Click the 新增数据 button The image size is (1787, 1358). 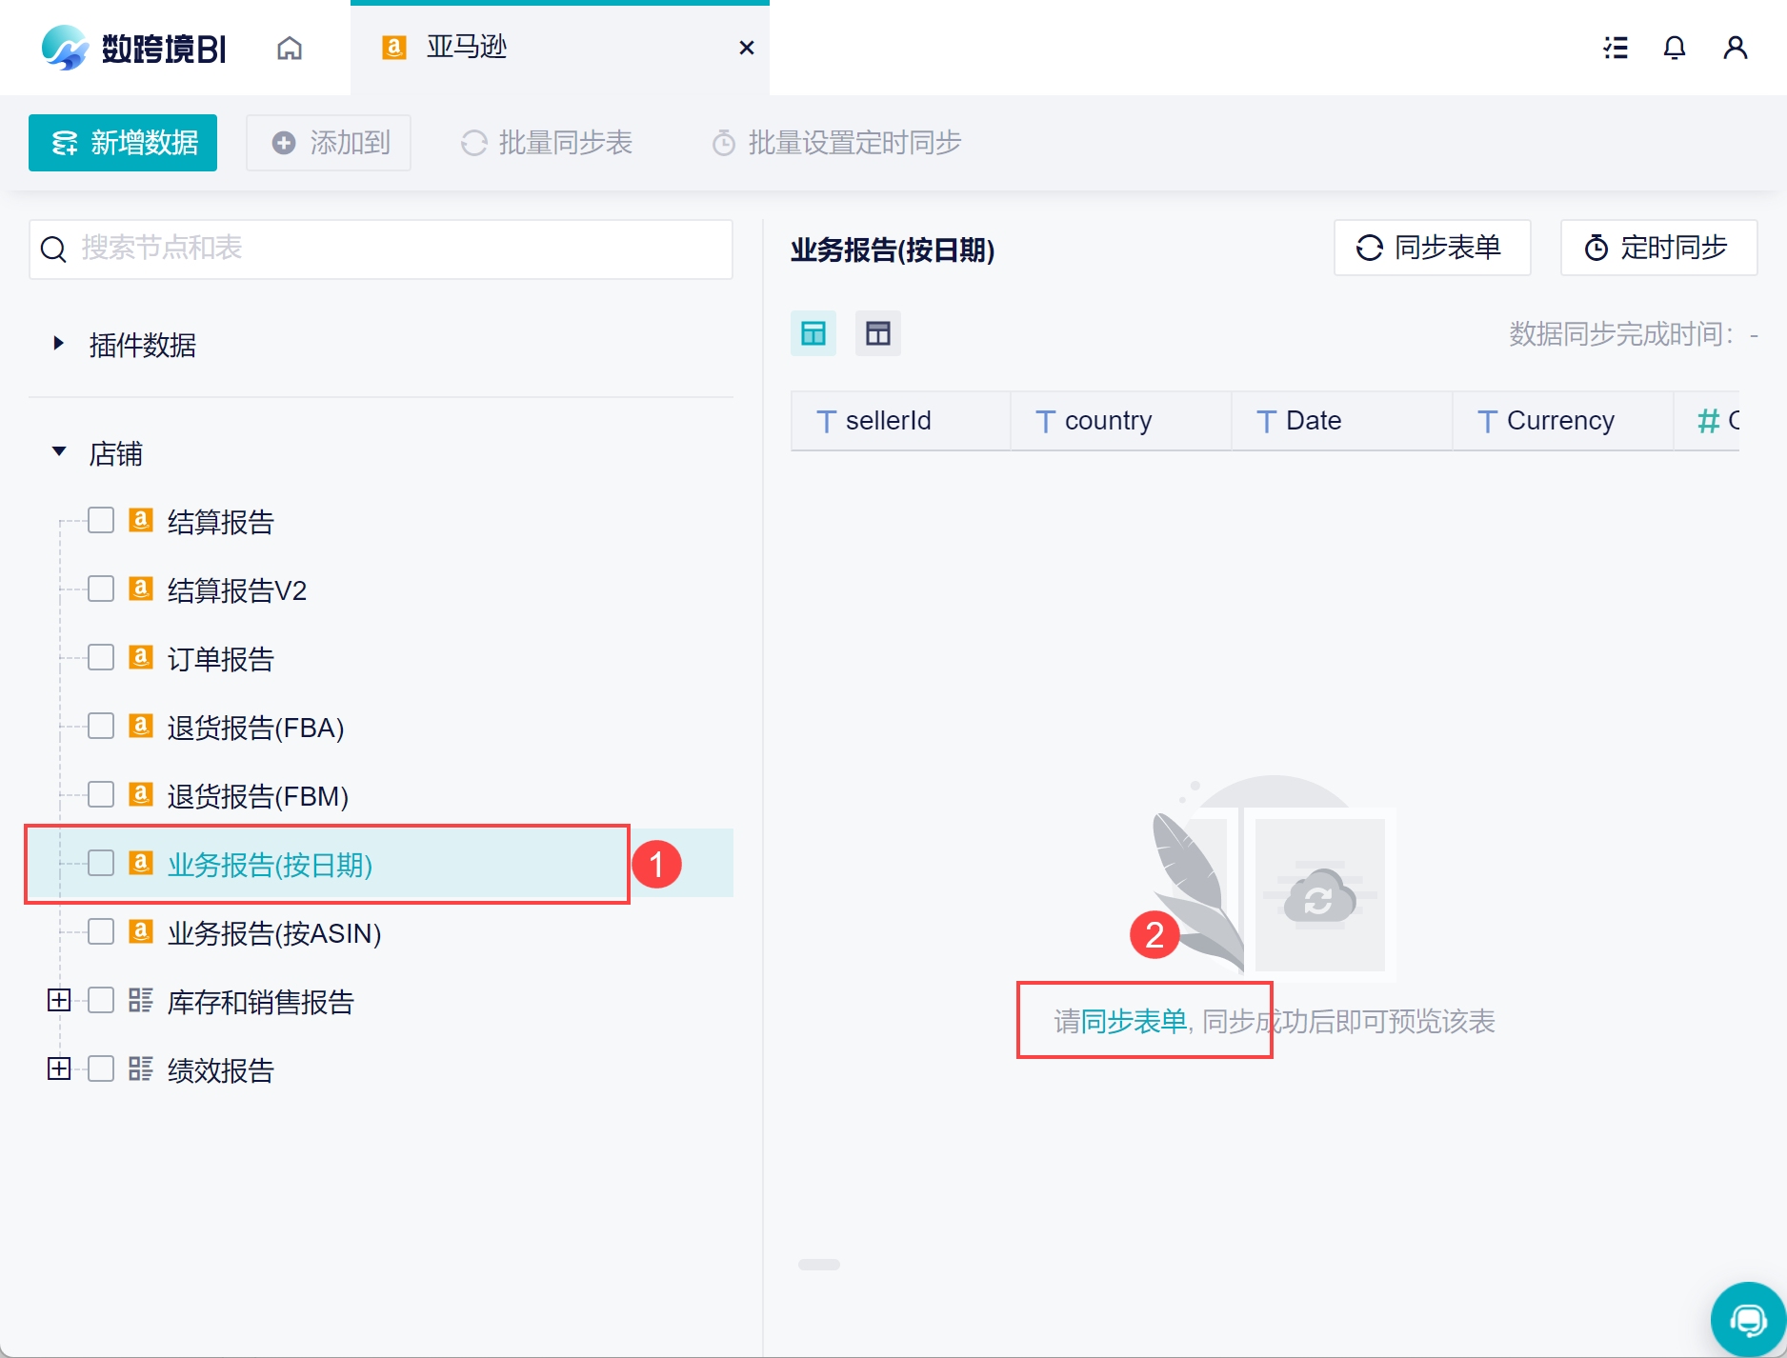pyautogui.click(x=123, y=143)
